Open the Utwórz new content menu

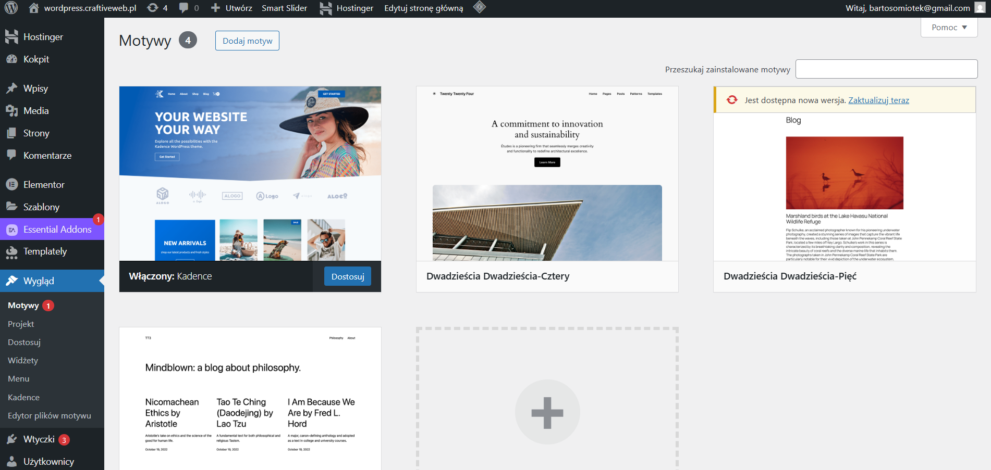pyautogui.click(x=232, y=8)
